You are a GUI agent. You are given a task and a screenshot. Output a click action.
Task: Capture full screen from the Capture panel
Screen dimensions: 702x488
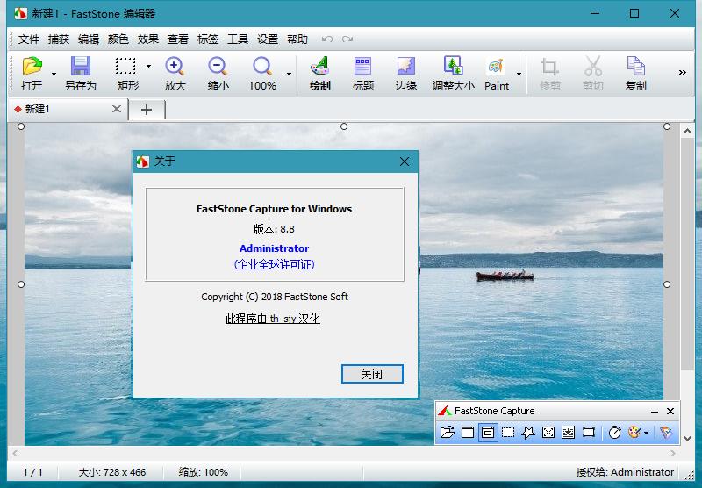pos(548,432)
